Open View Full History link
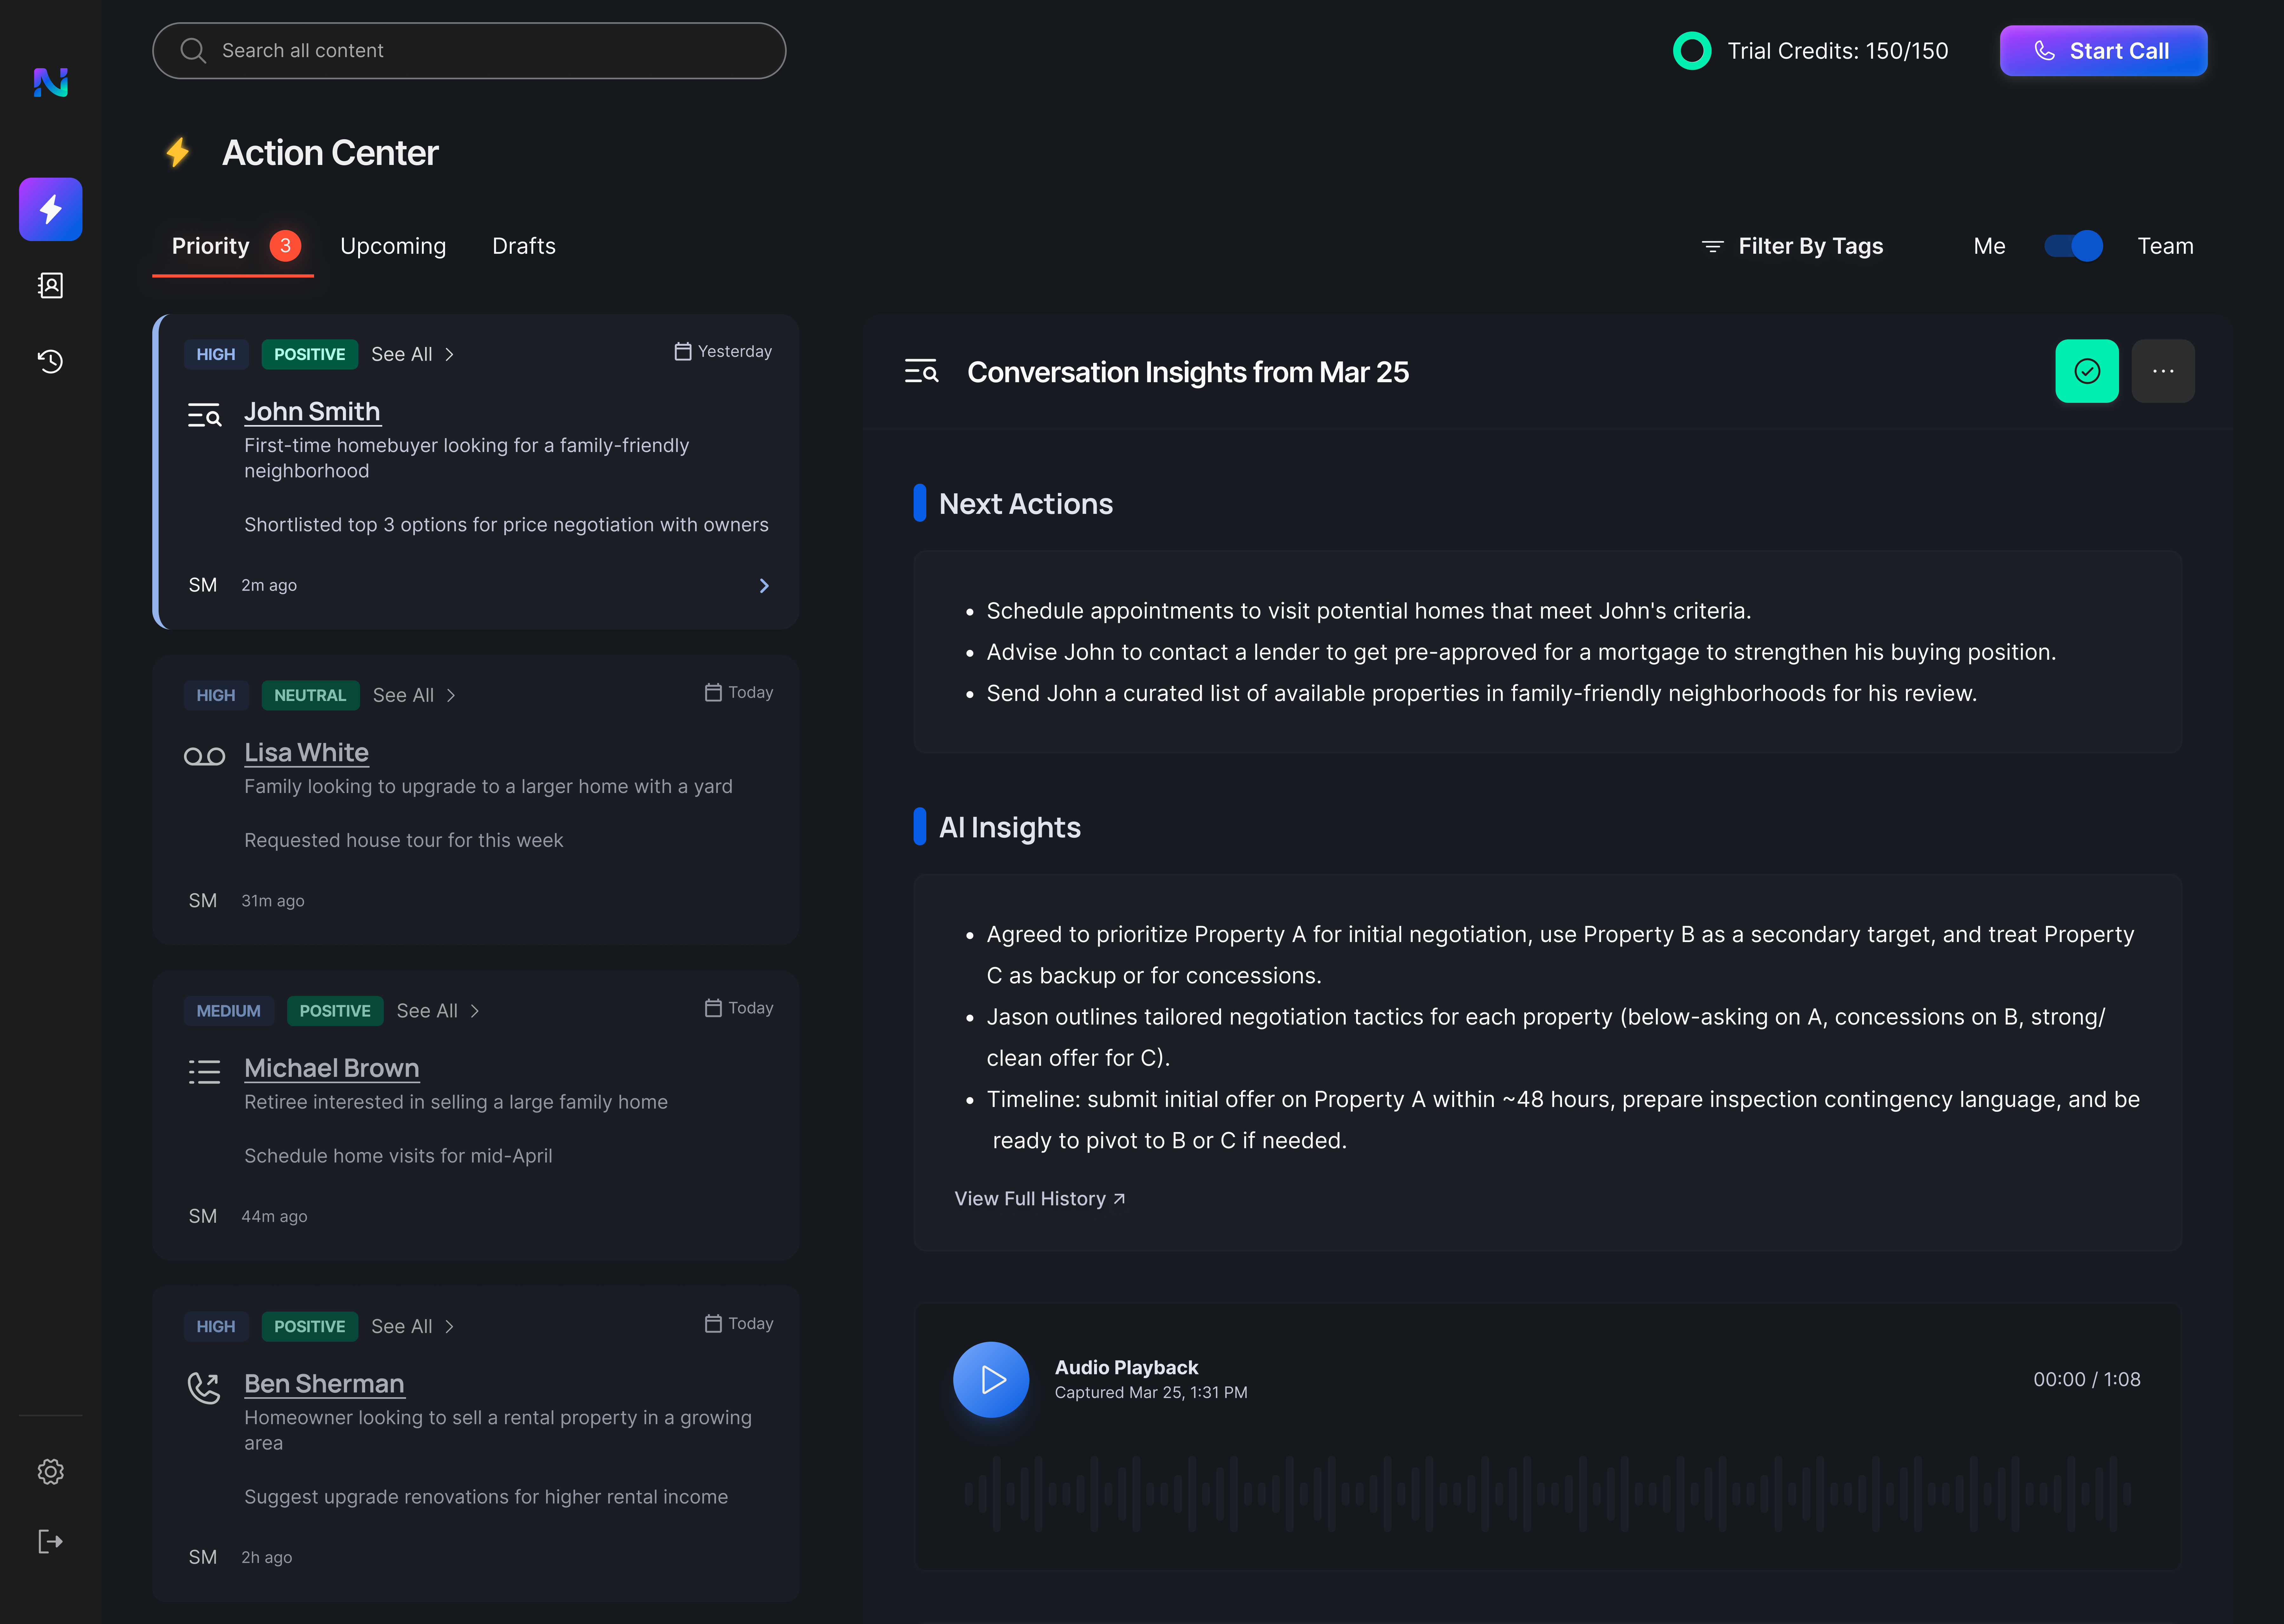The height and width of the screenshot is (1624, 2284). click(1040, 1199)
